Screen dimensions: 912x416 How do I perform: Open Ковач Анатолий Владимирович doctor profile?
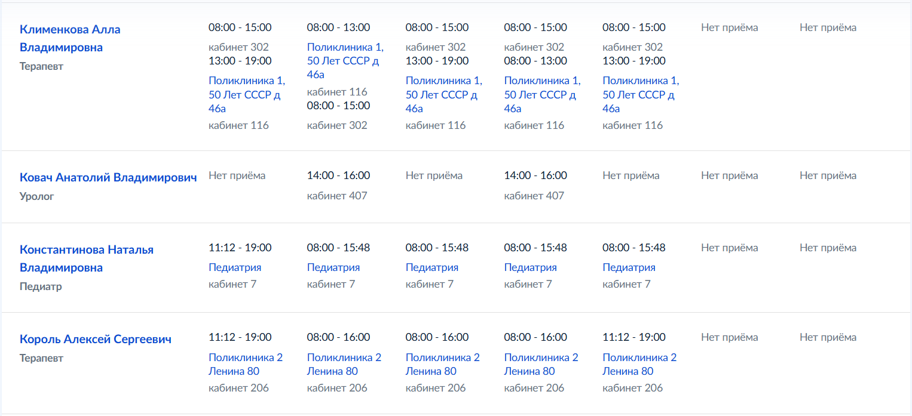click(108, 177)
